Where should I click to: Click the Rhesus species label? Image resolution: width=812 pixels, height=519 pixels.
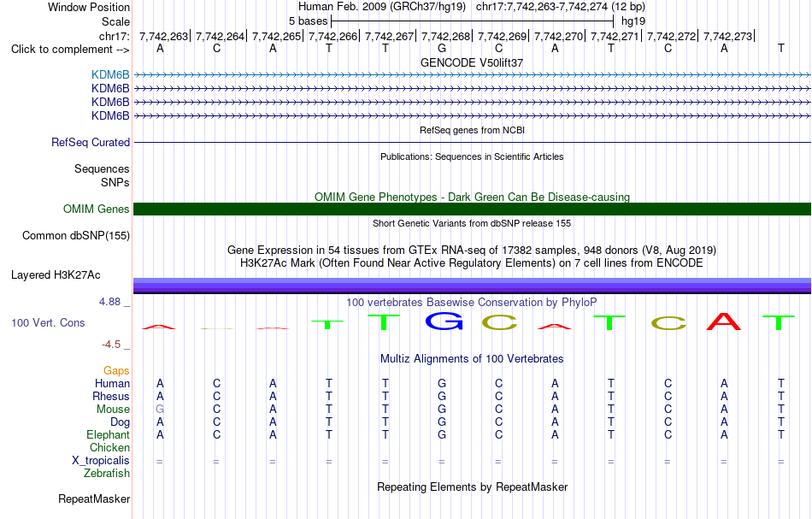111,396
